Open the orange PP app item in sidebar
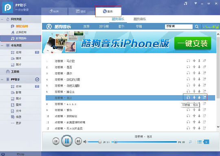220x156 pixels. 20,26
